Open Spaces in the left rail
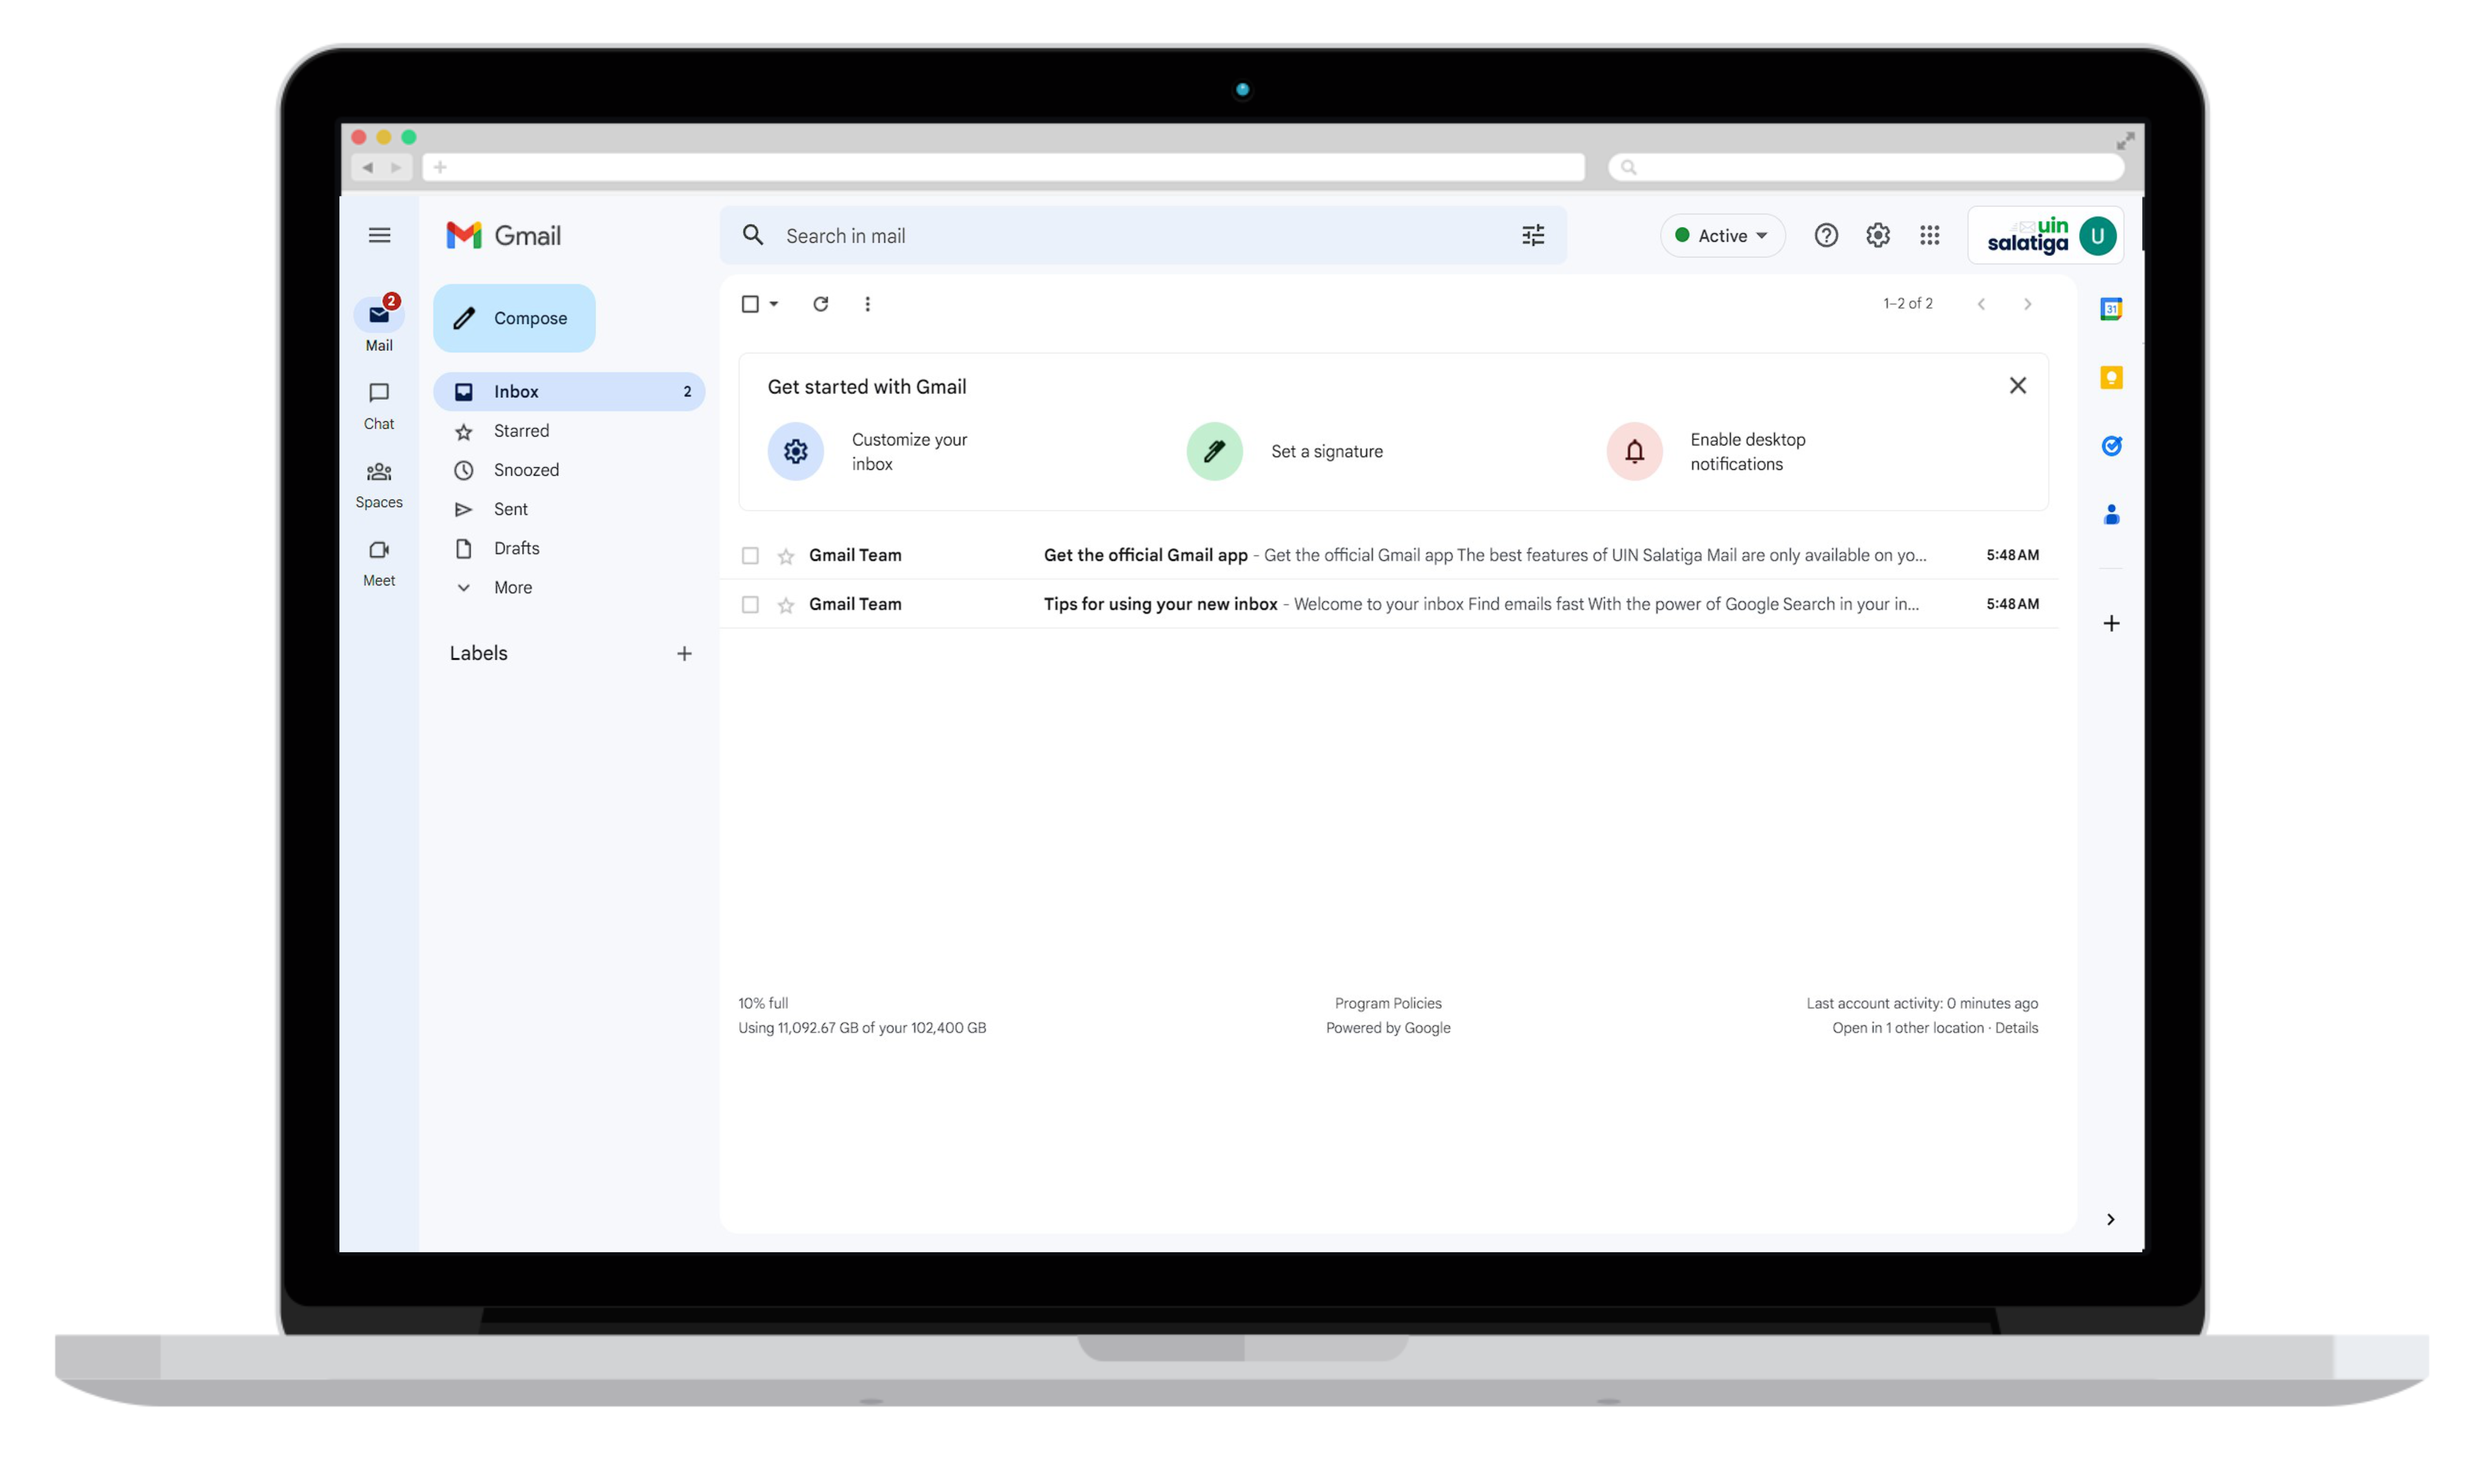2476x1465 pixels. click(x=379, y=485)
